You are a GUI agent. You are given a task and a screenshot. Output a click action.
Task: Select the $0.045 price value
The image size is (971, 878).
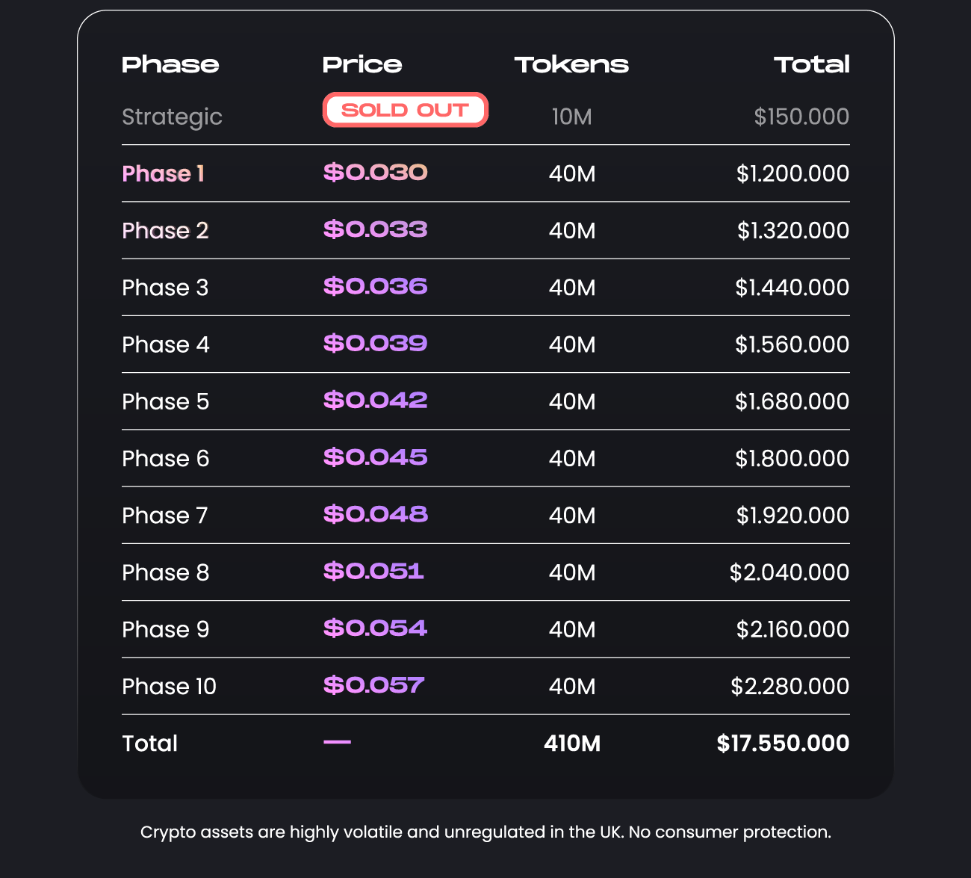point(375,457)
